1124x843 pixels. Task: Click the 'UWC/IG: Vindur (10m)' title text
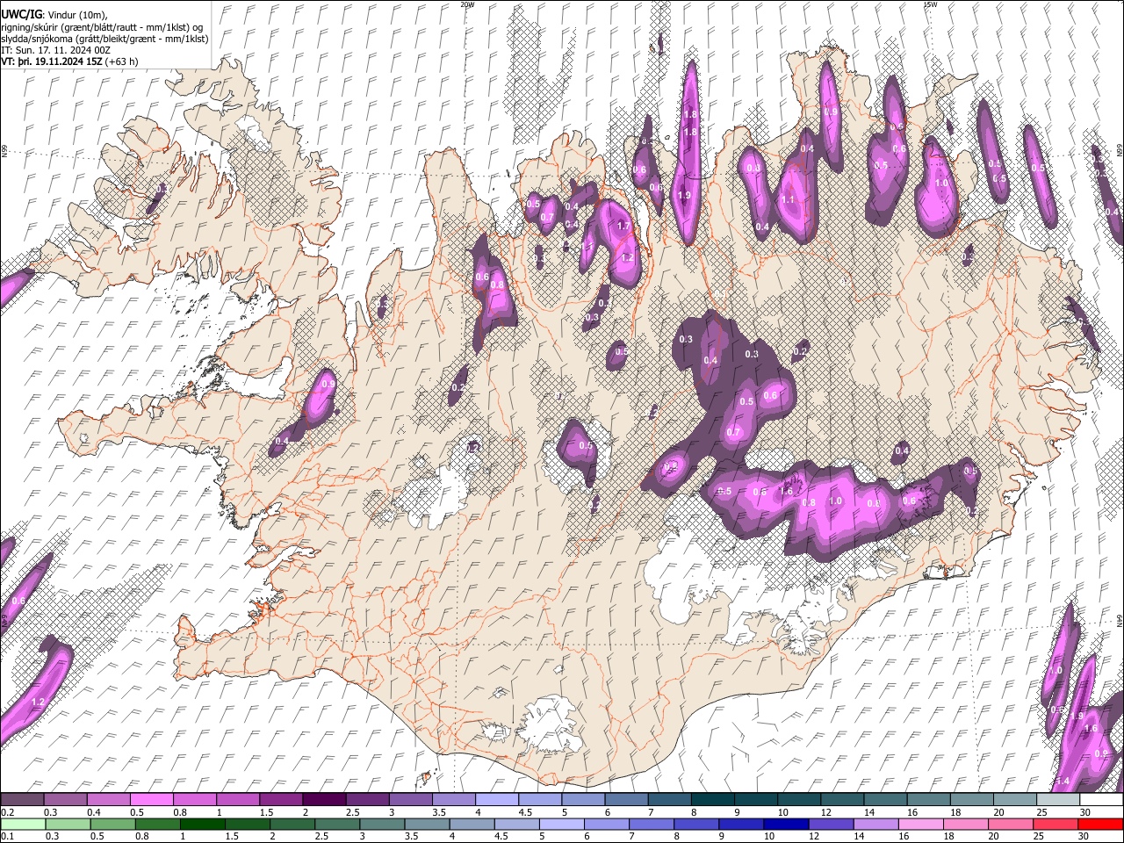tap(54, 14)
